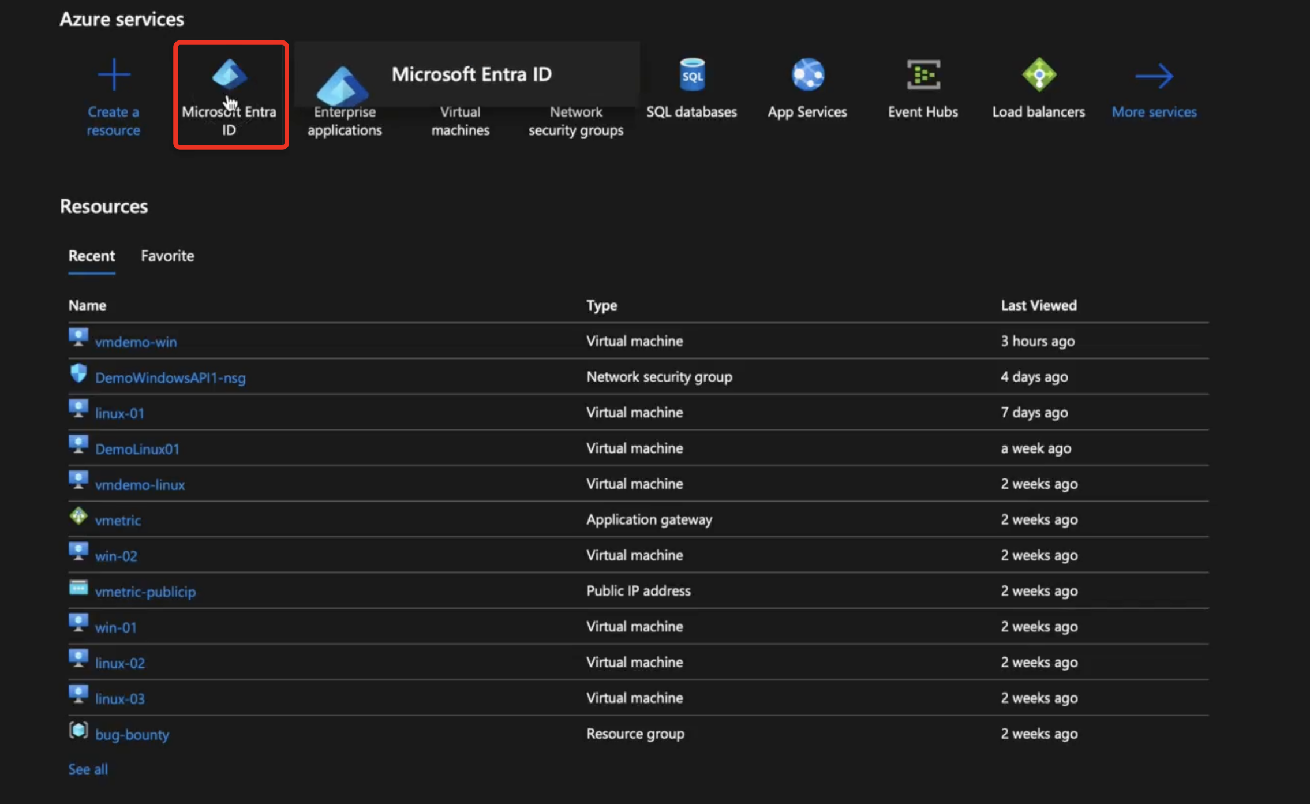
Task: Click the Create a resource plus icon
Action: point(114,75)
